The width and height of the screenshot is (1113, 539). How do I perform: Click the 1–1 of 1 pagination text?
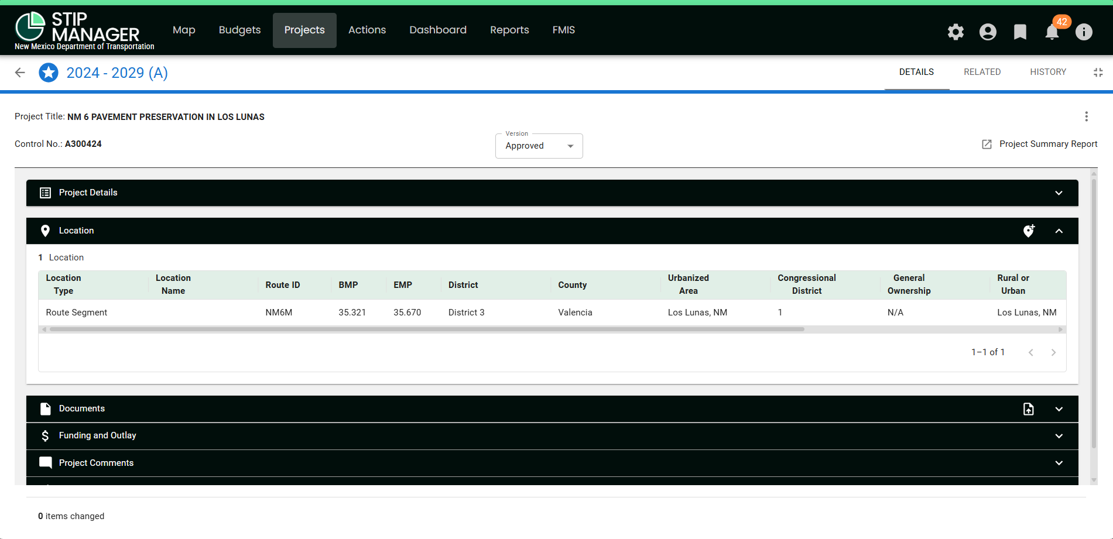click(x=988, y=352)
